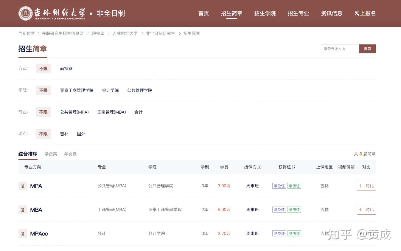The height and width of the screenshot is (251, 401).
Task: Select 不限 in the 方式 filter
Action: [43, 69]
